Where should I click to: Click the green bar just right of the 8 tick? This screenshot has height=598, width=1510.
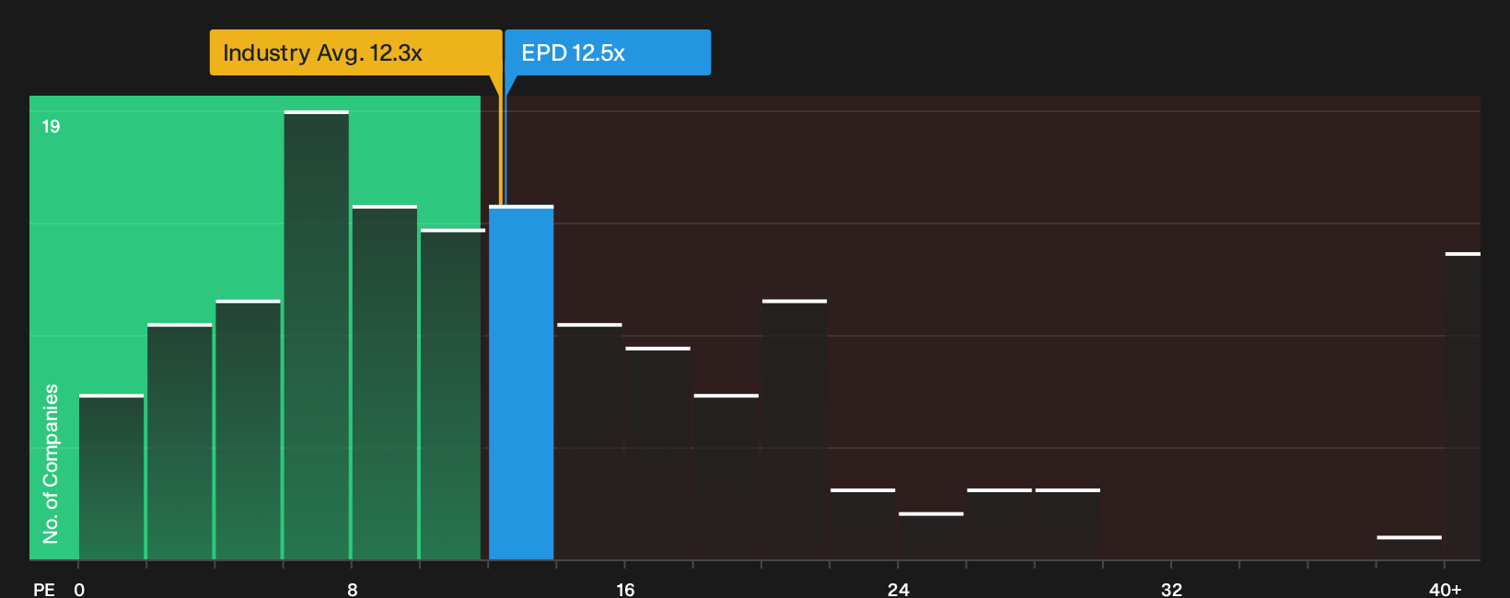pos(385,383)
